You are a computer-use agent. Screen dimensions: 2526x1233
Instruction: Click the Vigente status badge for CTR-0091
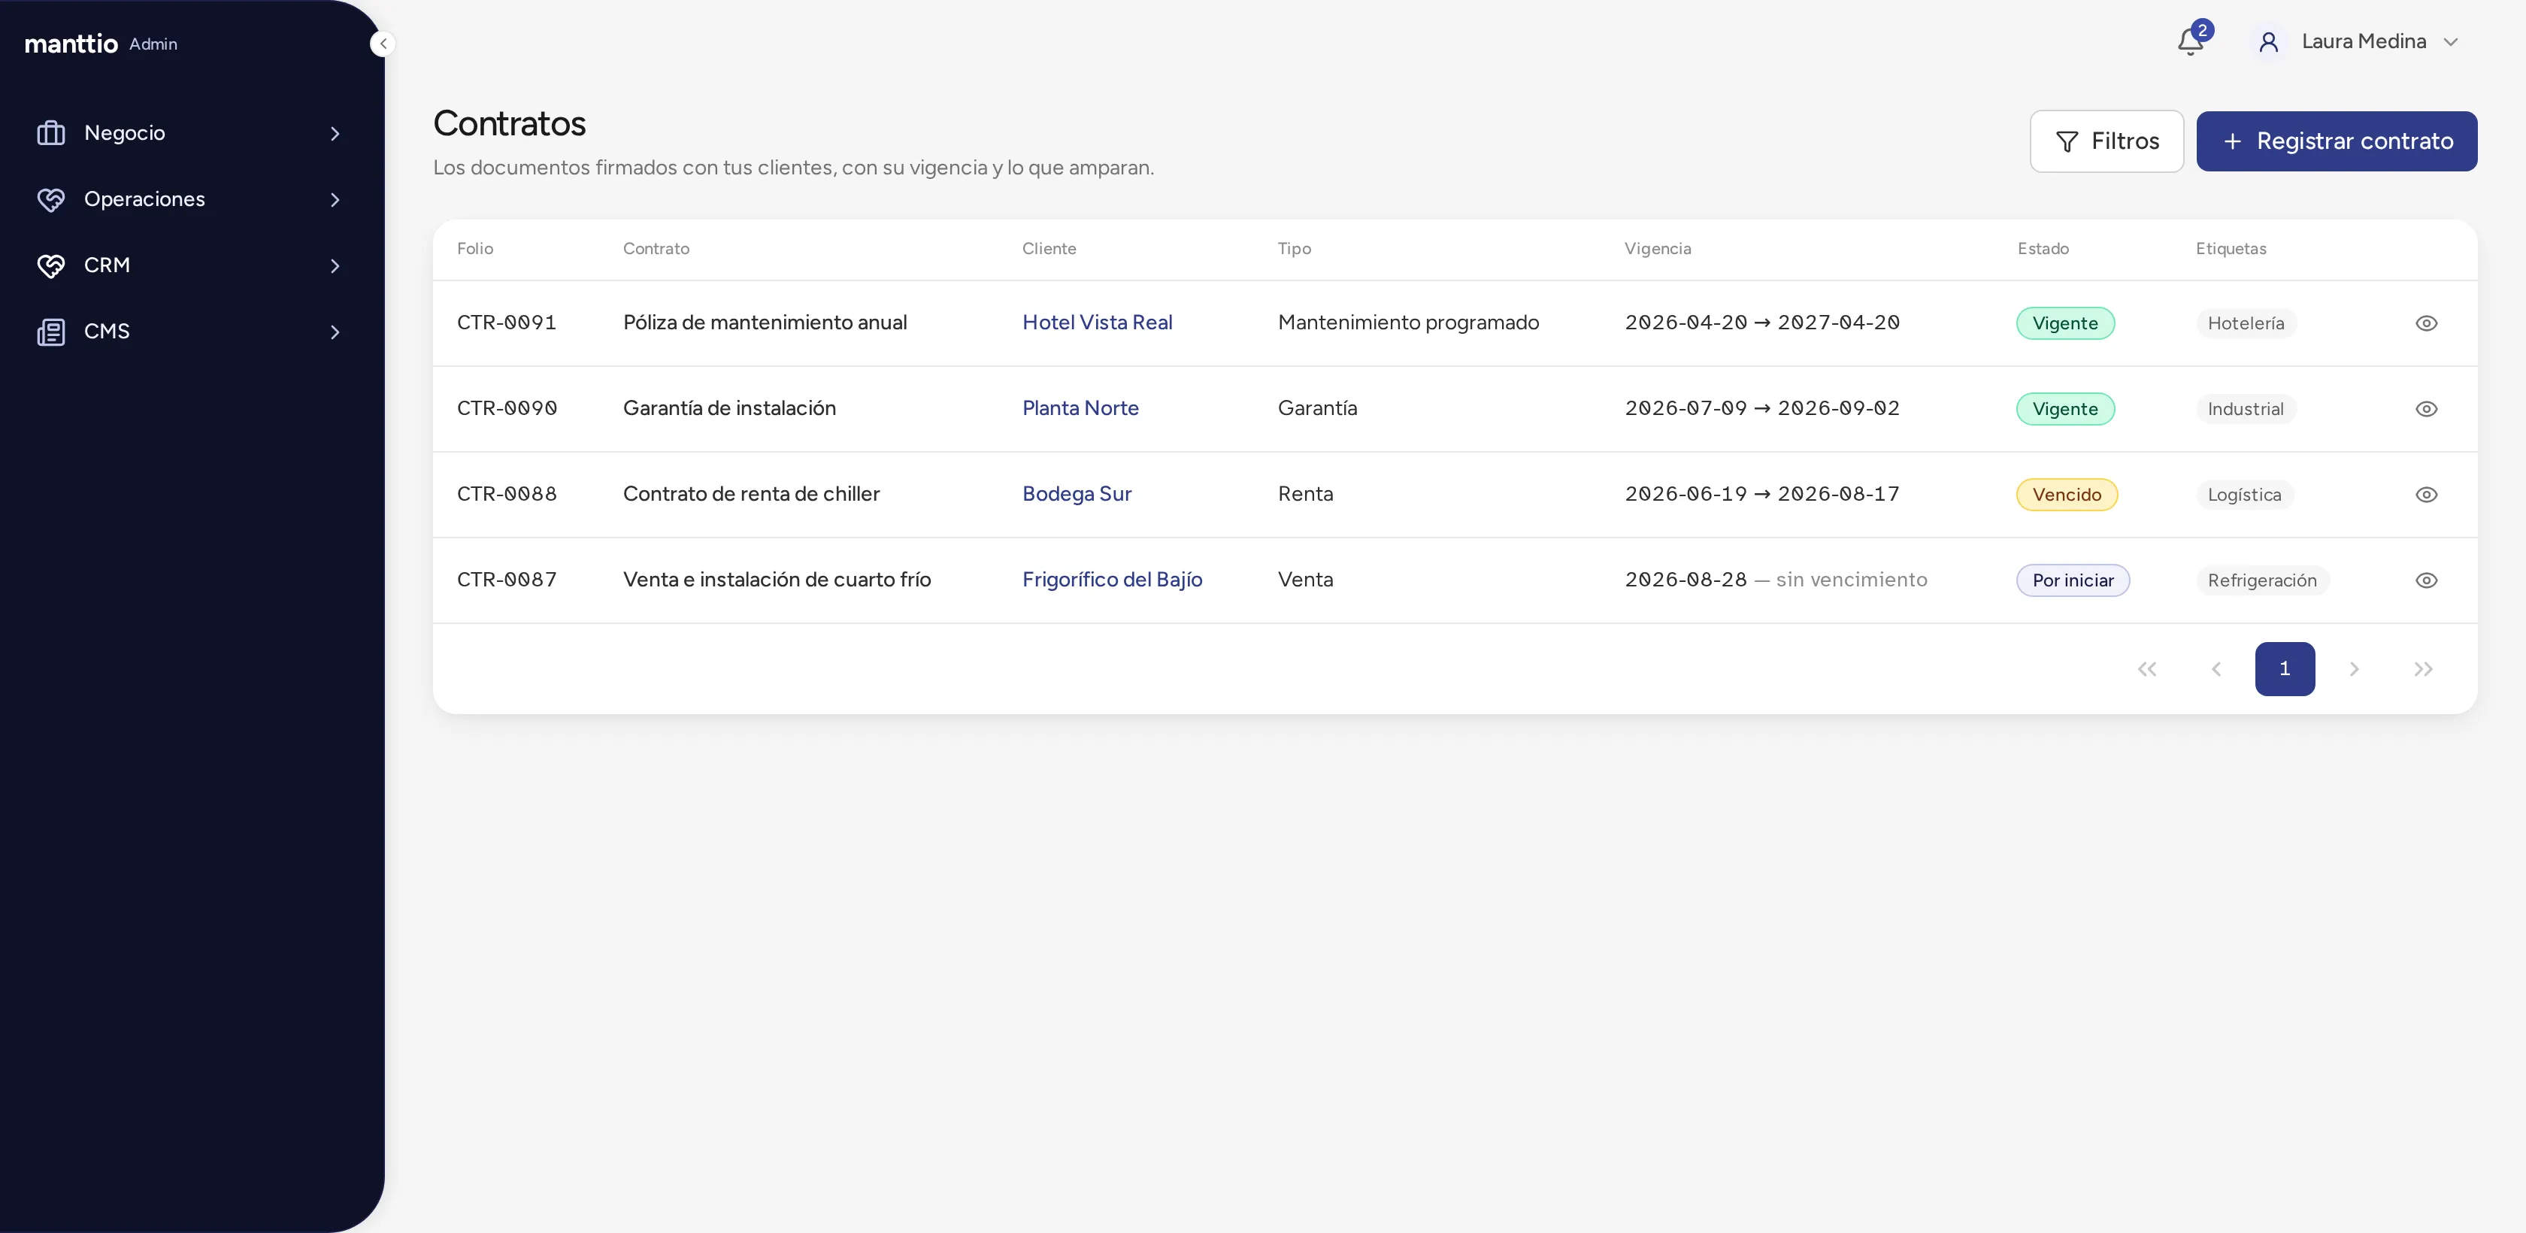pos(2065,323)
